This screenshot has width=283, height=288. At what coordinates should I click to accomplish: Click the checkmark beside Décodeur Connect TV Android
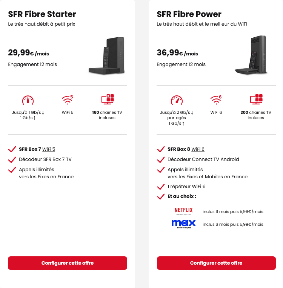pyautogui.click(x=161, y=159)
